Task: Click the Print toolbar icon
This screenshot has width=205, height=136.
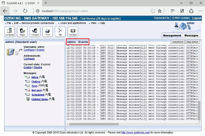Action: point(48,32)
